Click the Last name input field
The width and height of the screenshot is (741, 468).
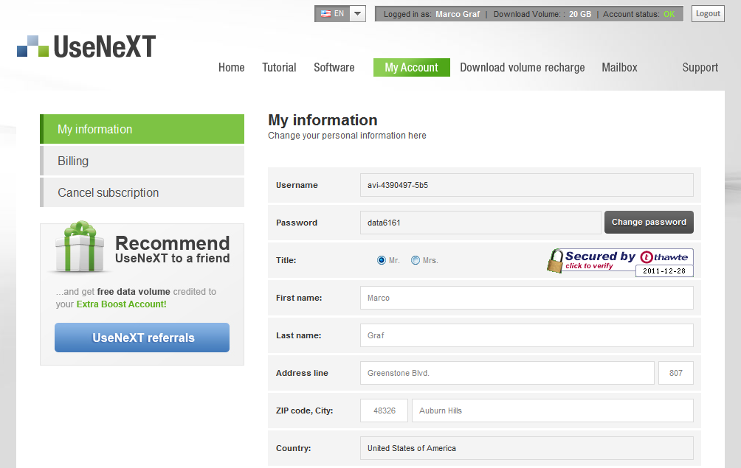click(x=527, y=335)
